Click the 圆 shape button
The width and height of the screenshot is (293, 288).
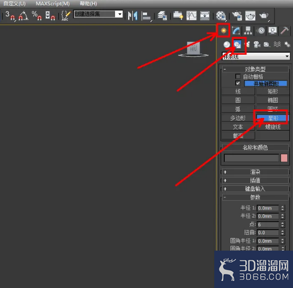click(238, 100)
